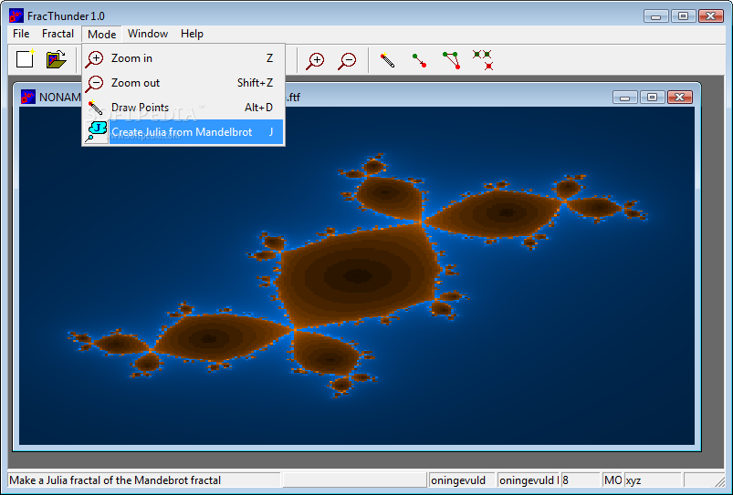This screenshot has width=733, height=495.
Task: Open the Fractal menu
Action: pyautogui.click(x=58, y=34)
